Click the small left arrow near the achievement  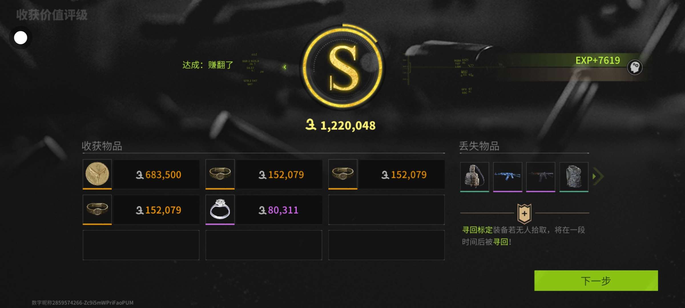[285, 67]
